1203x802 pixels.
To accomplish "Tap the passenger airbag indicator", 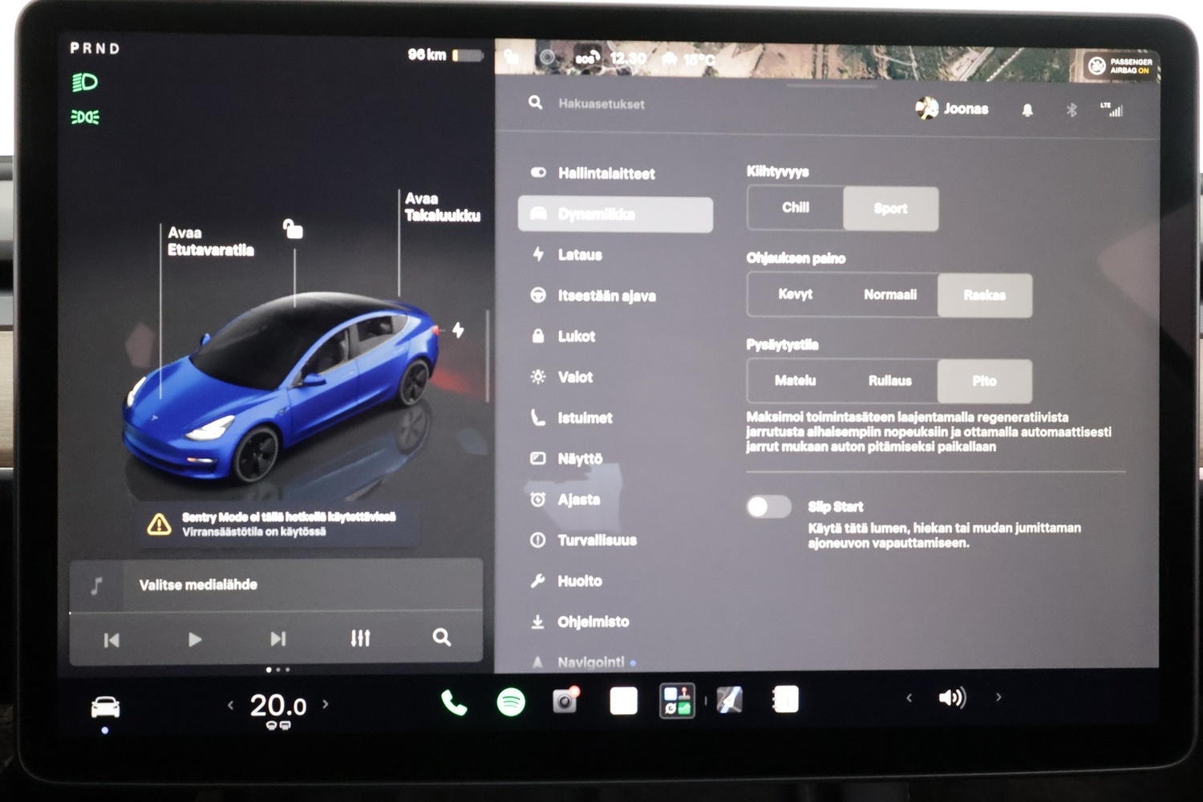I will pyautogui.click(x=1120, y=66).
